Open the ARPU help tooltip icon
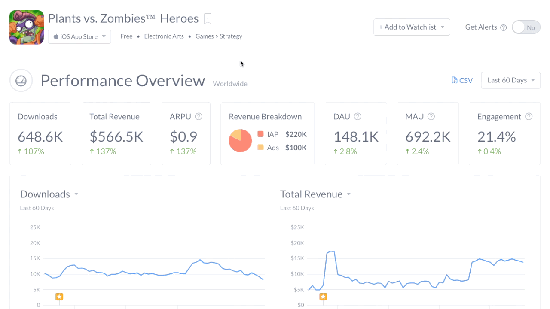 (x=199, y=116)
